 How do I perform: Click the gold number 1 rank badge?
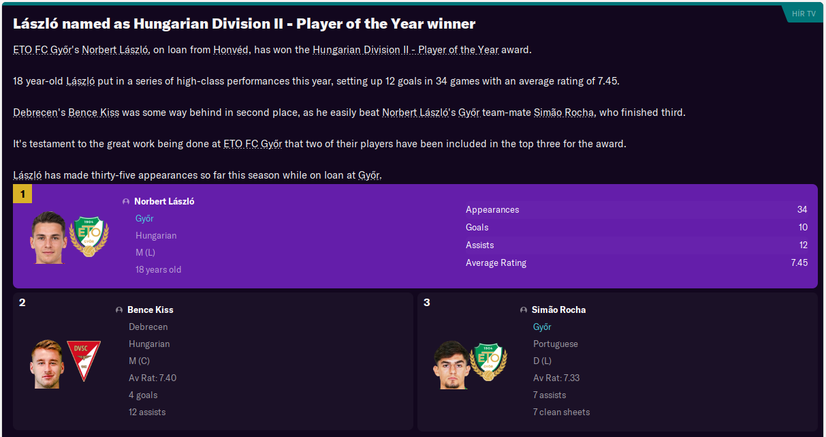(22, 194)
